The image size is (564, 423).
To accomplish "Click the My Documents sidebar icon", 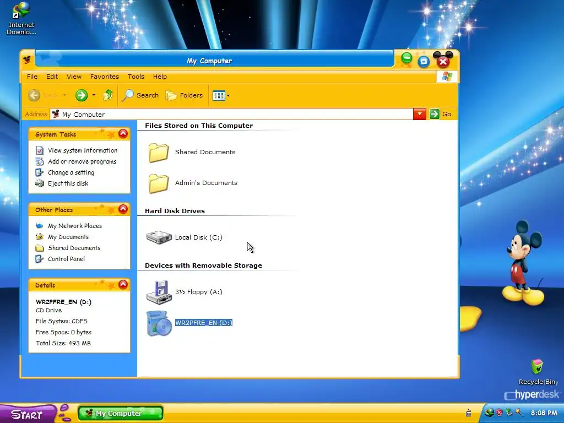I will (40, 237).
